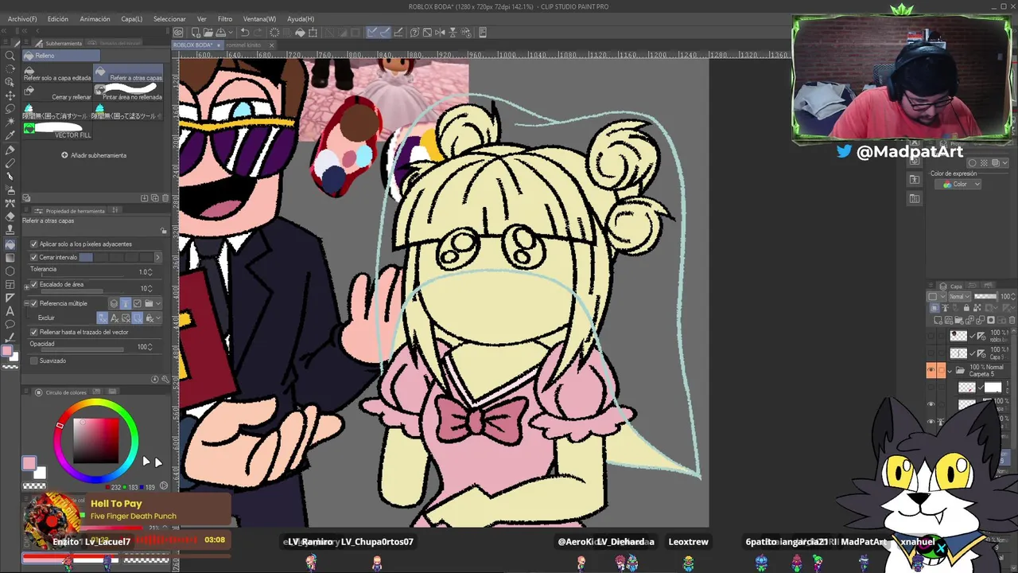Screen dimensions: 1018x573
Task: Toggle Referencia múltiple checkbox
Action: [x=33, y=303]
